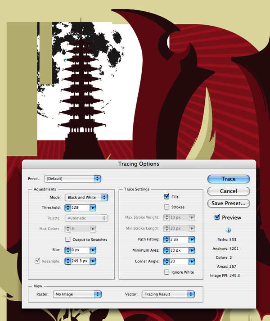This screenshot has height=321, width=270.
Task: Uncheck the Fills checkbox
Action: (x=166, y=197)
